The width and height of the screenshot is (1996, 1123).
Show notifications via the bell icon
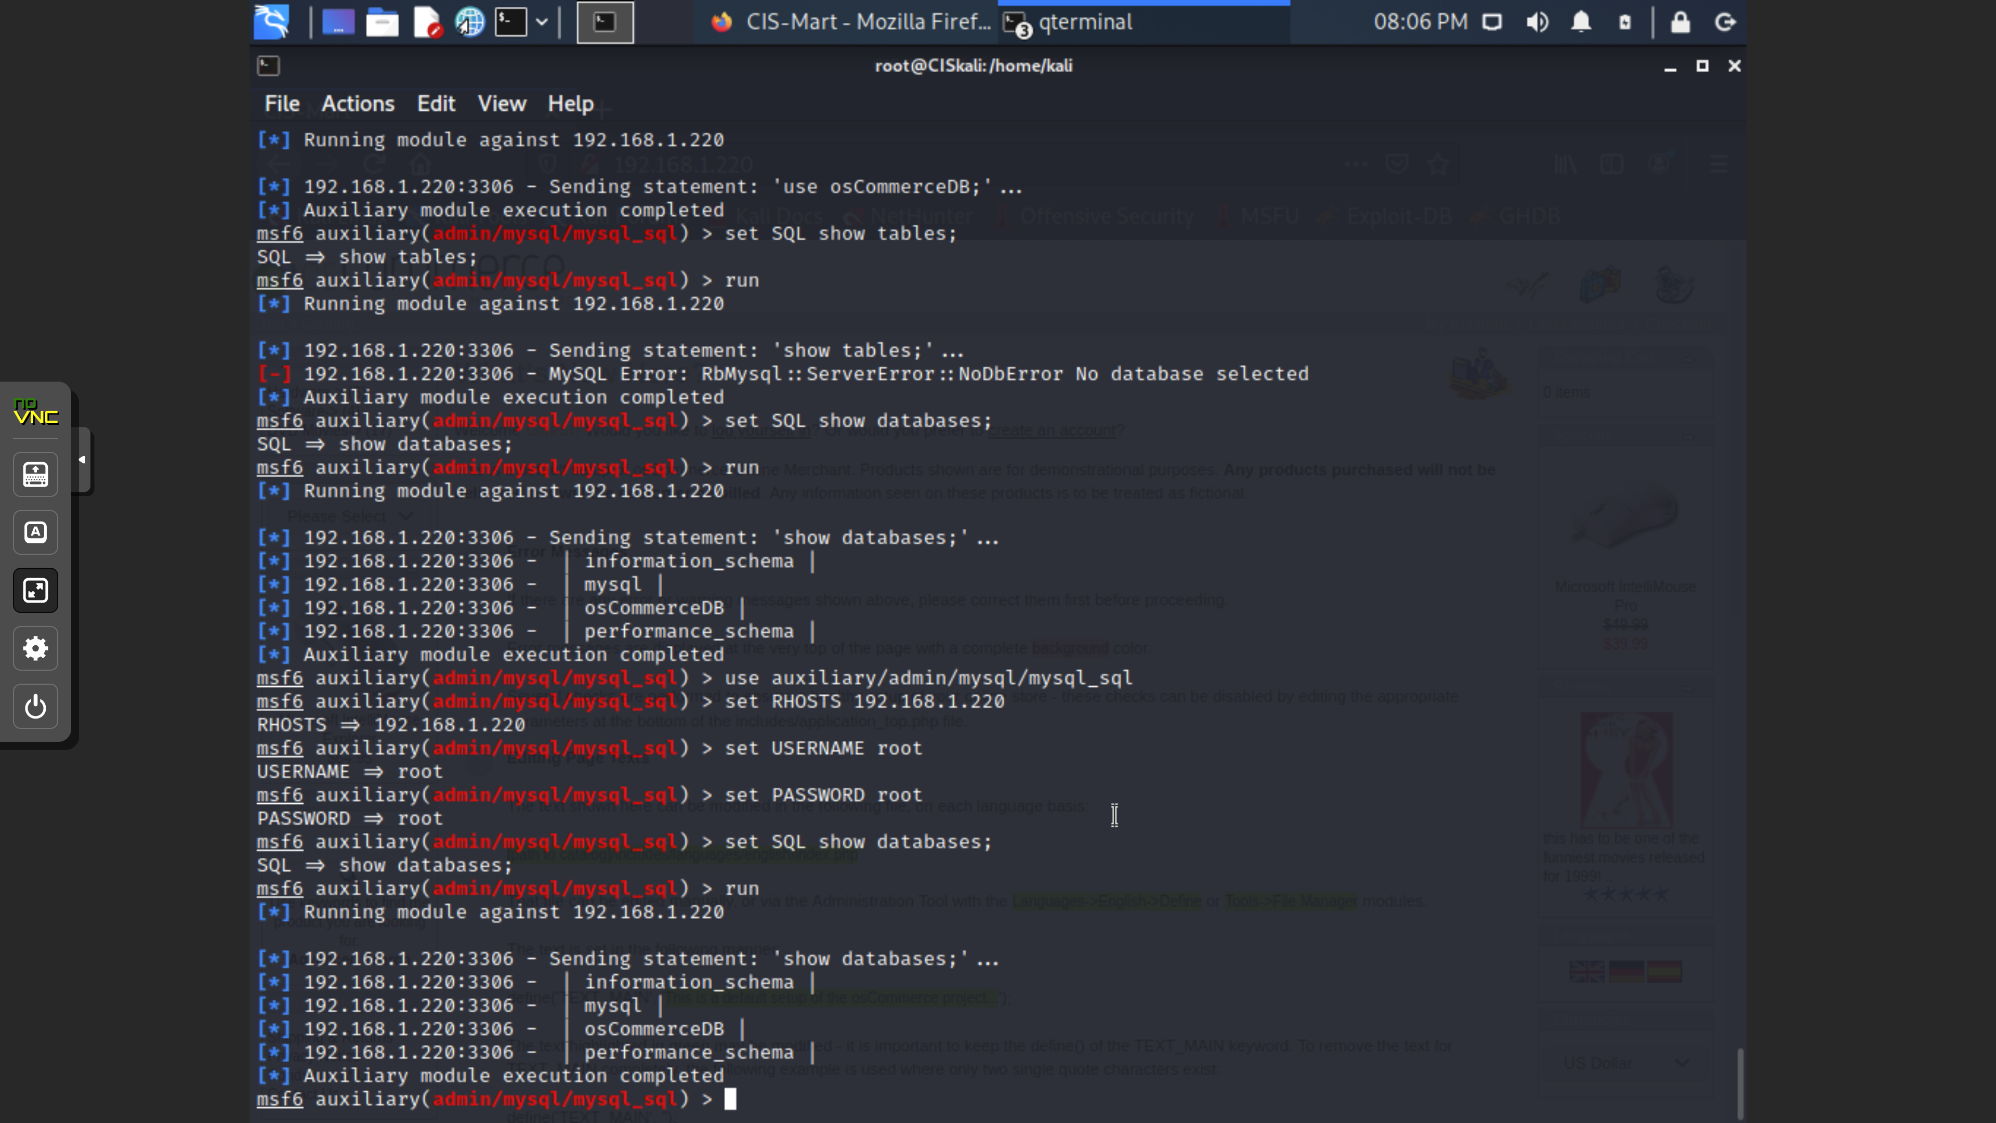1581,22
